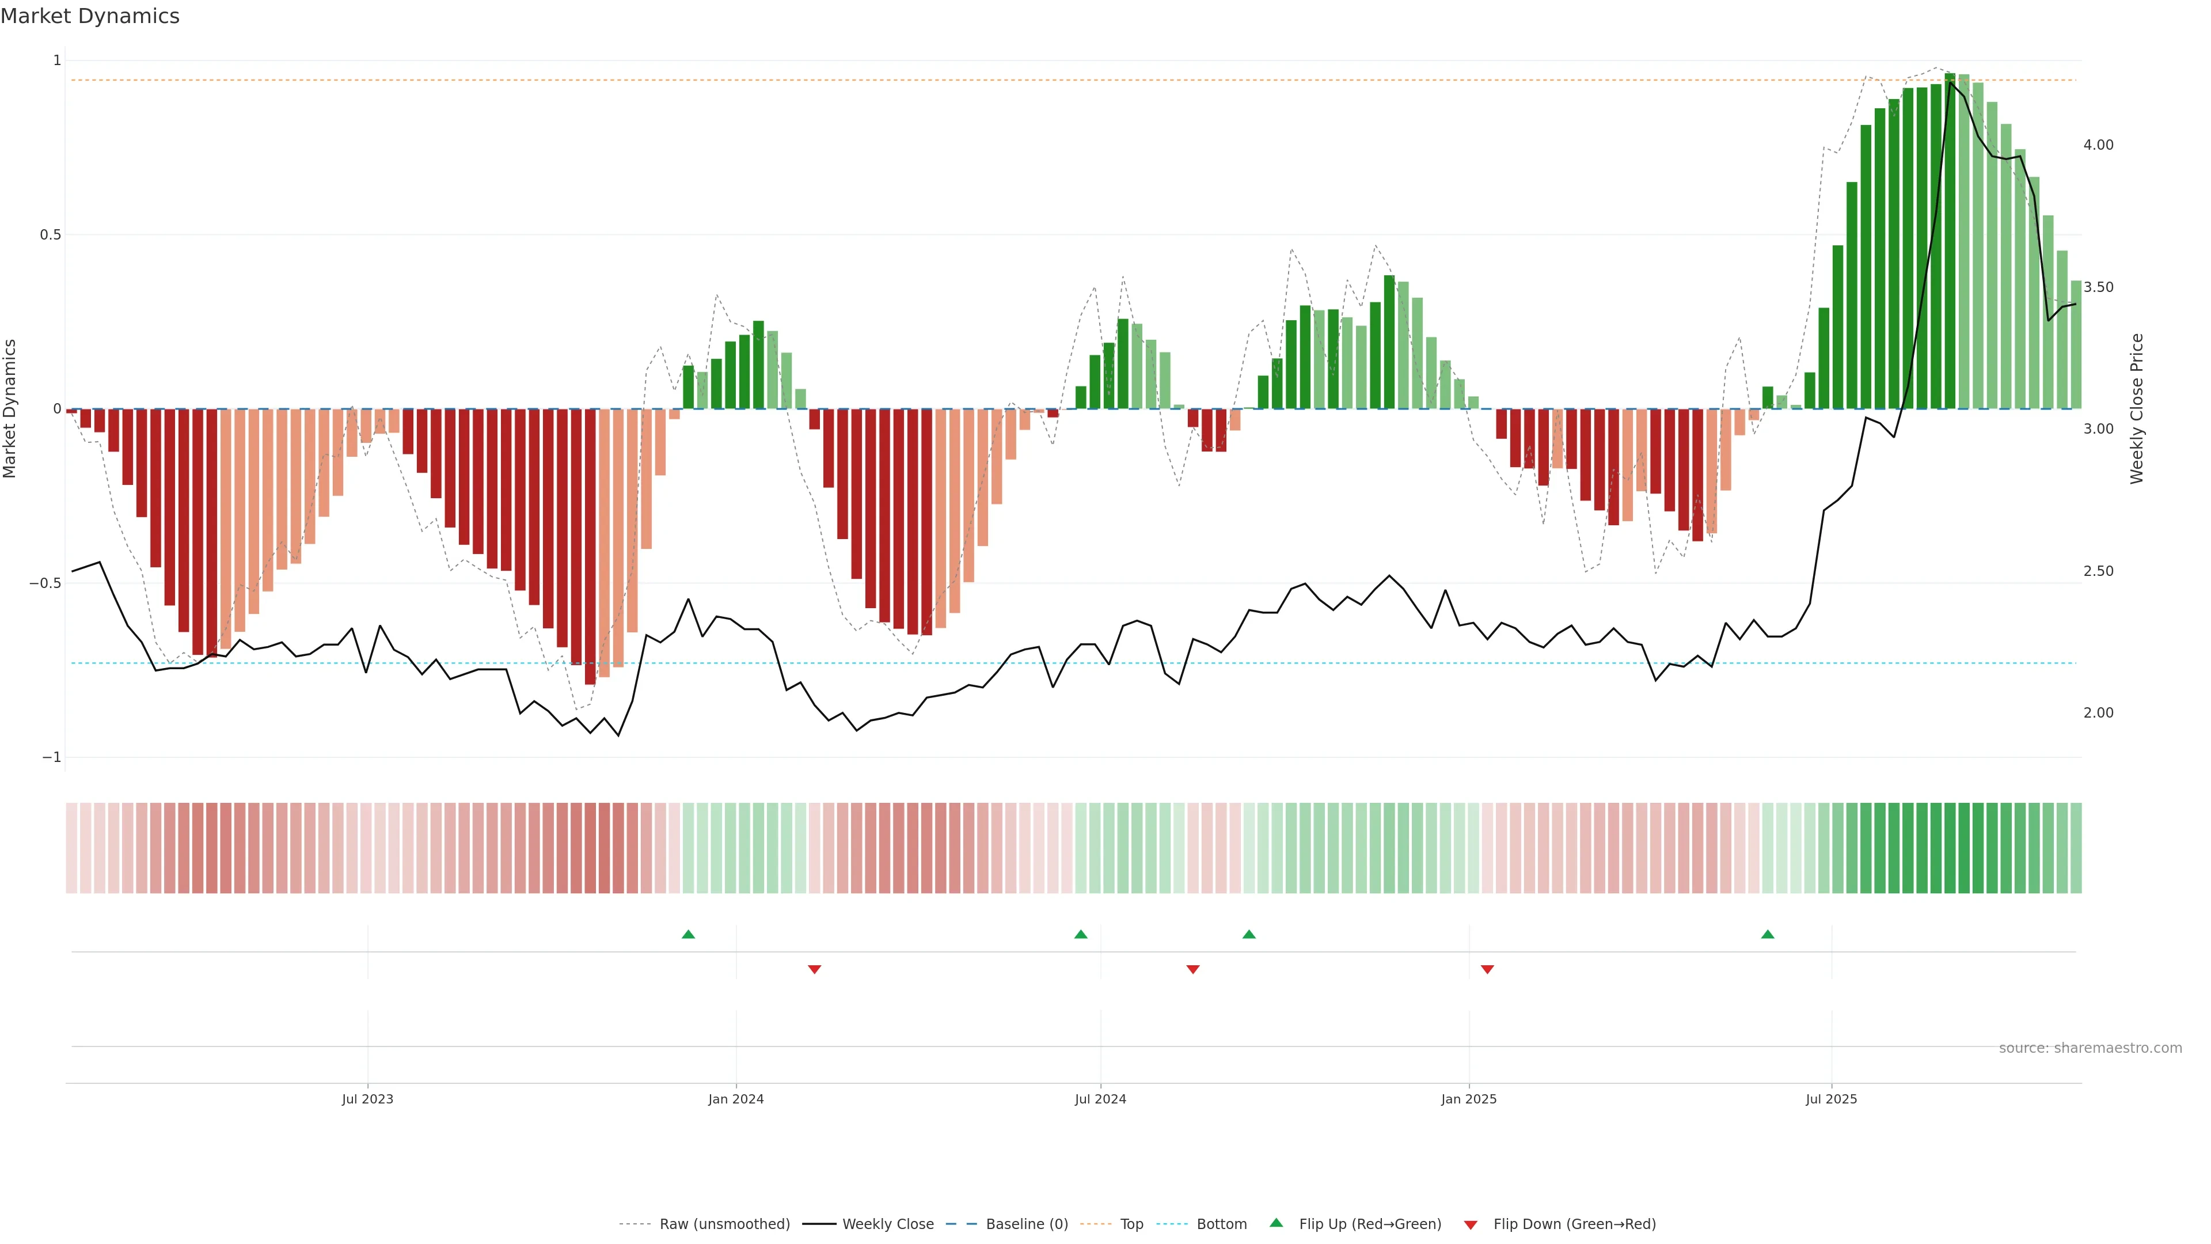
Task: Click the last green flip-up triangle marker
Action: [x=1767, y=934]
